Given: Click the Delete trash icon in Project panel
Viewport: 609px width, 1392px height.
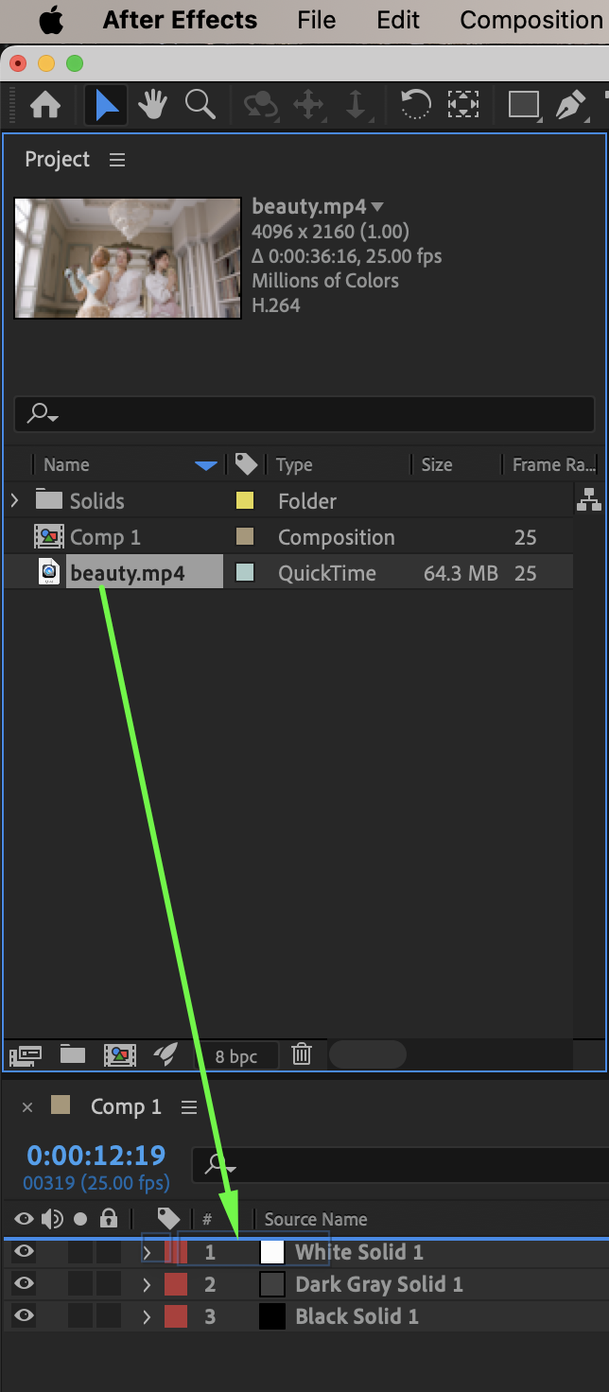Looking at the screenshot, I should pos(302,1054).
